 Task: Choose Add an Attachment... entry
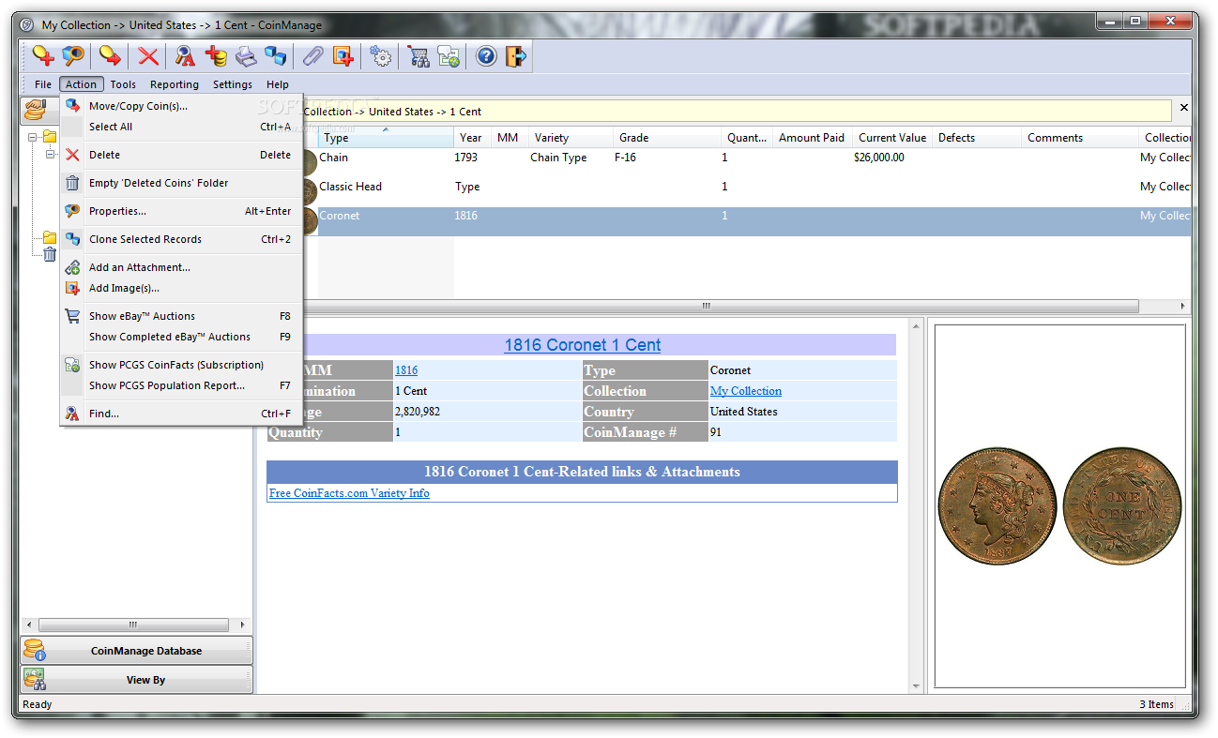click(x=181, y=267)
